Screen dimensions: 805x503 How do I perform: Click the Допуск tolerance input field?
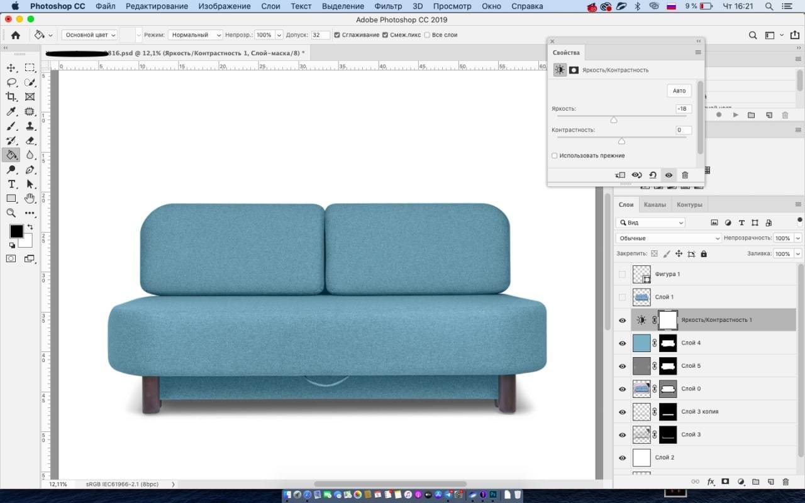click(319, 35)
